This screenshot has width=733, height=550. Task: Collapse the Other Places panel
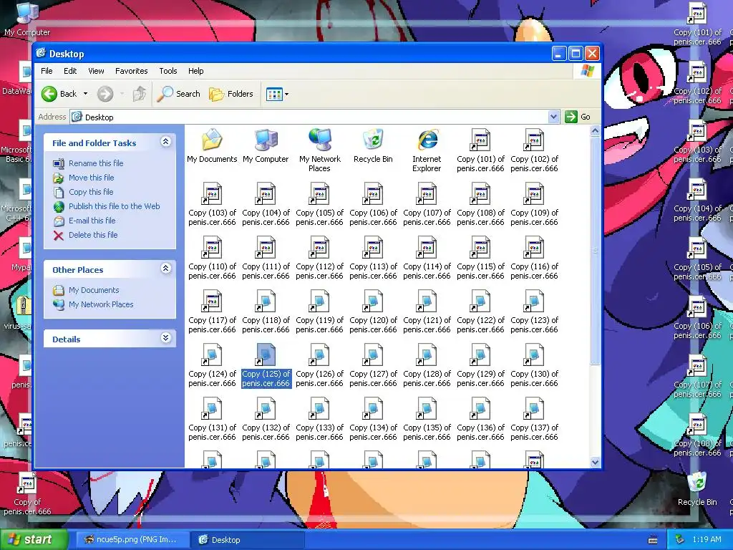point(165,269)
